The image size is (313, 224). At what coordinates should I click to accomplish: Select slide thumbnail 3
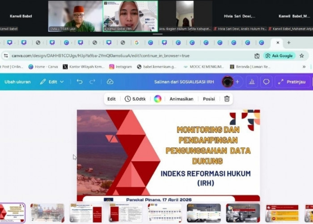[x=86, y=213]
